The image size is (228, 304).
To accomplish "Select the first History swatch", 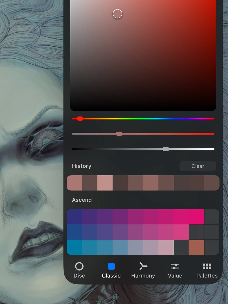I will pos(74,182).
